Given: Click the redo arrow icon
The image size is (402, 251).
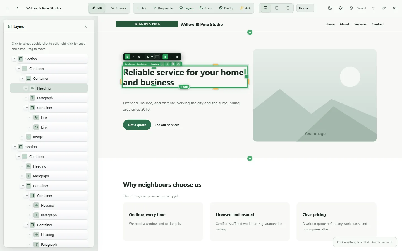Looking at the screenshot, I should 384,8.
